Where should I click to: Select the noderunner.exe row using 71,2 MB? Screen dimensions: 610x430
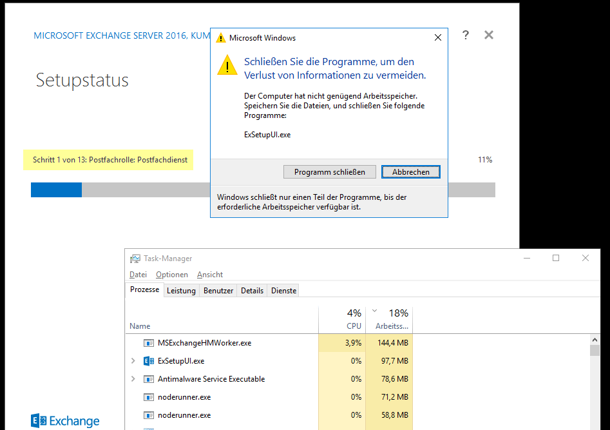[269, 397]
